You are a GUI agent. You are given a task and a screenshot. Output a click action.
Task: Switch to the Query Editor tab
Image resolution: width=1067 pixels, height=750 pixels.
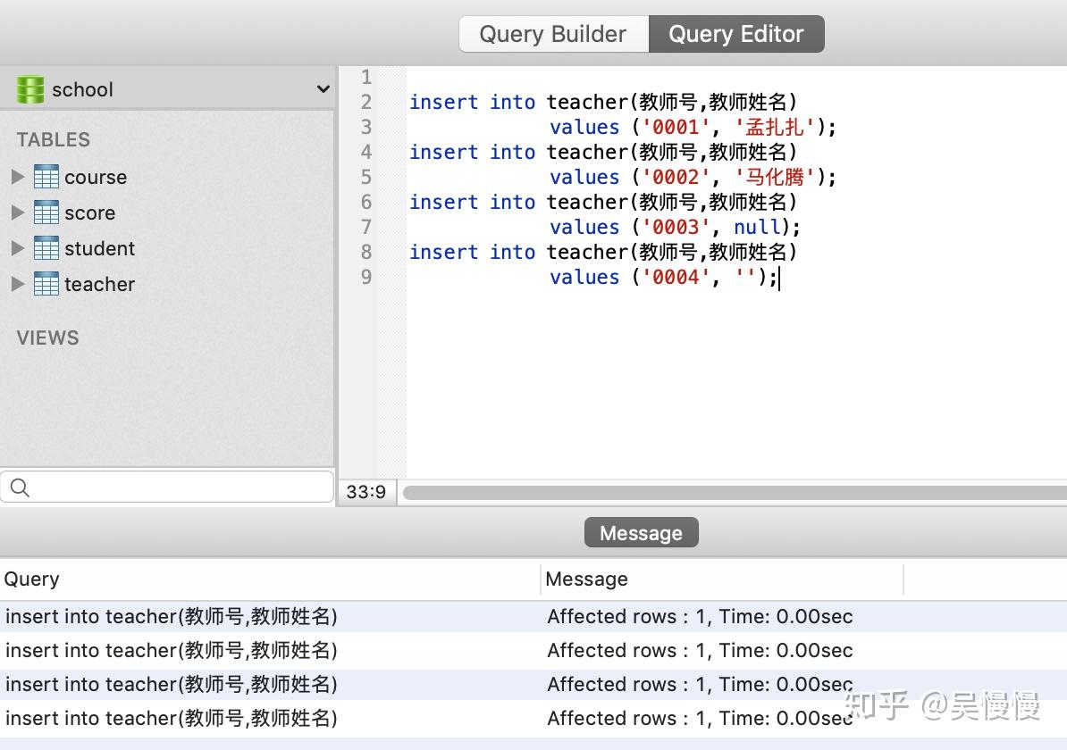click(x=736, y=34)
